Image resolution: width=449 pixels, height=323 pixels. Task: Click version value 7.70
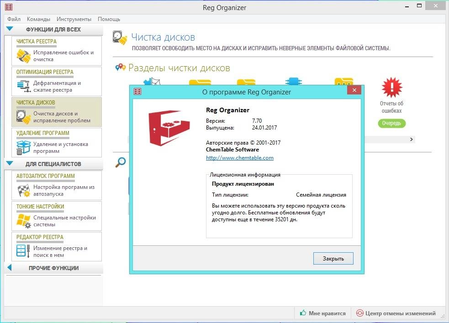click(257, 121)
